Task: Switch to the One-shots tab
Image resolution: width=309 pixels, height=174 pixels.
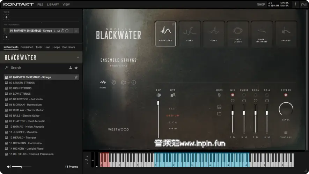Action: pos(68,47)
